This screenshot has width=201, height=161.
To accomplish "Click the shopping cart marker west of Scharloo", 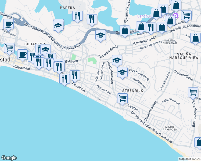I will pos(9,48).
